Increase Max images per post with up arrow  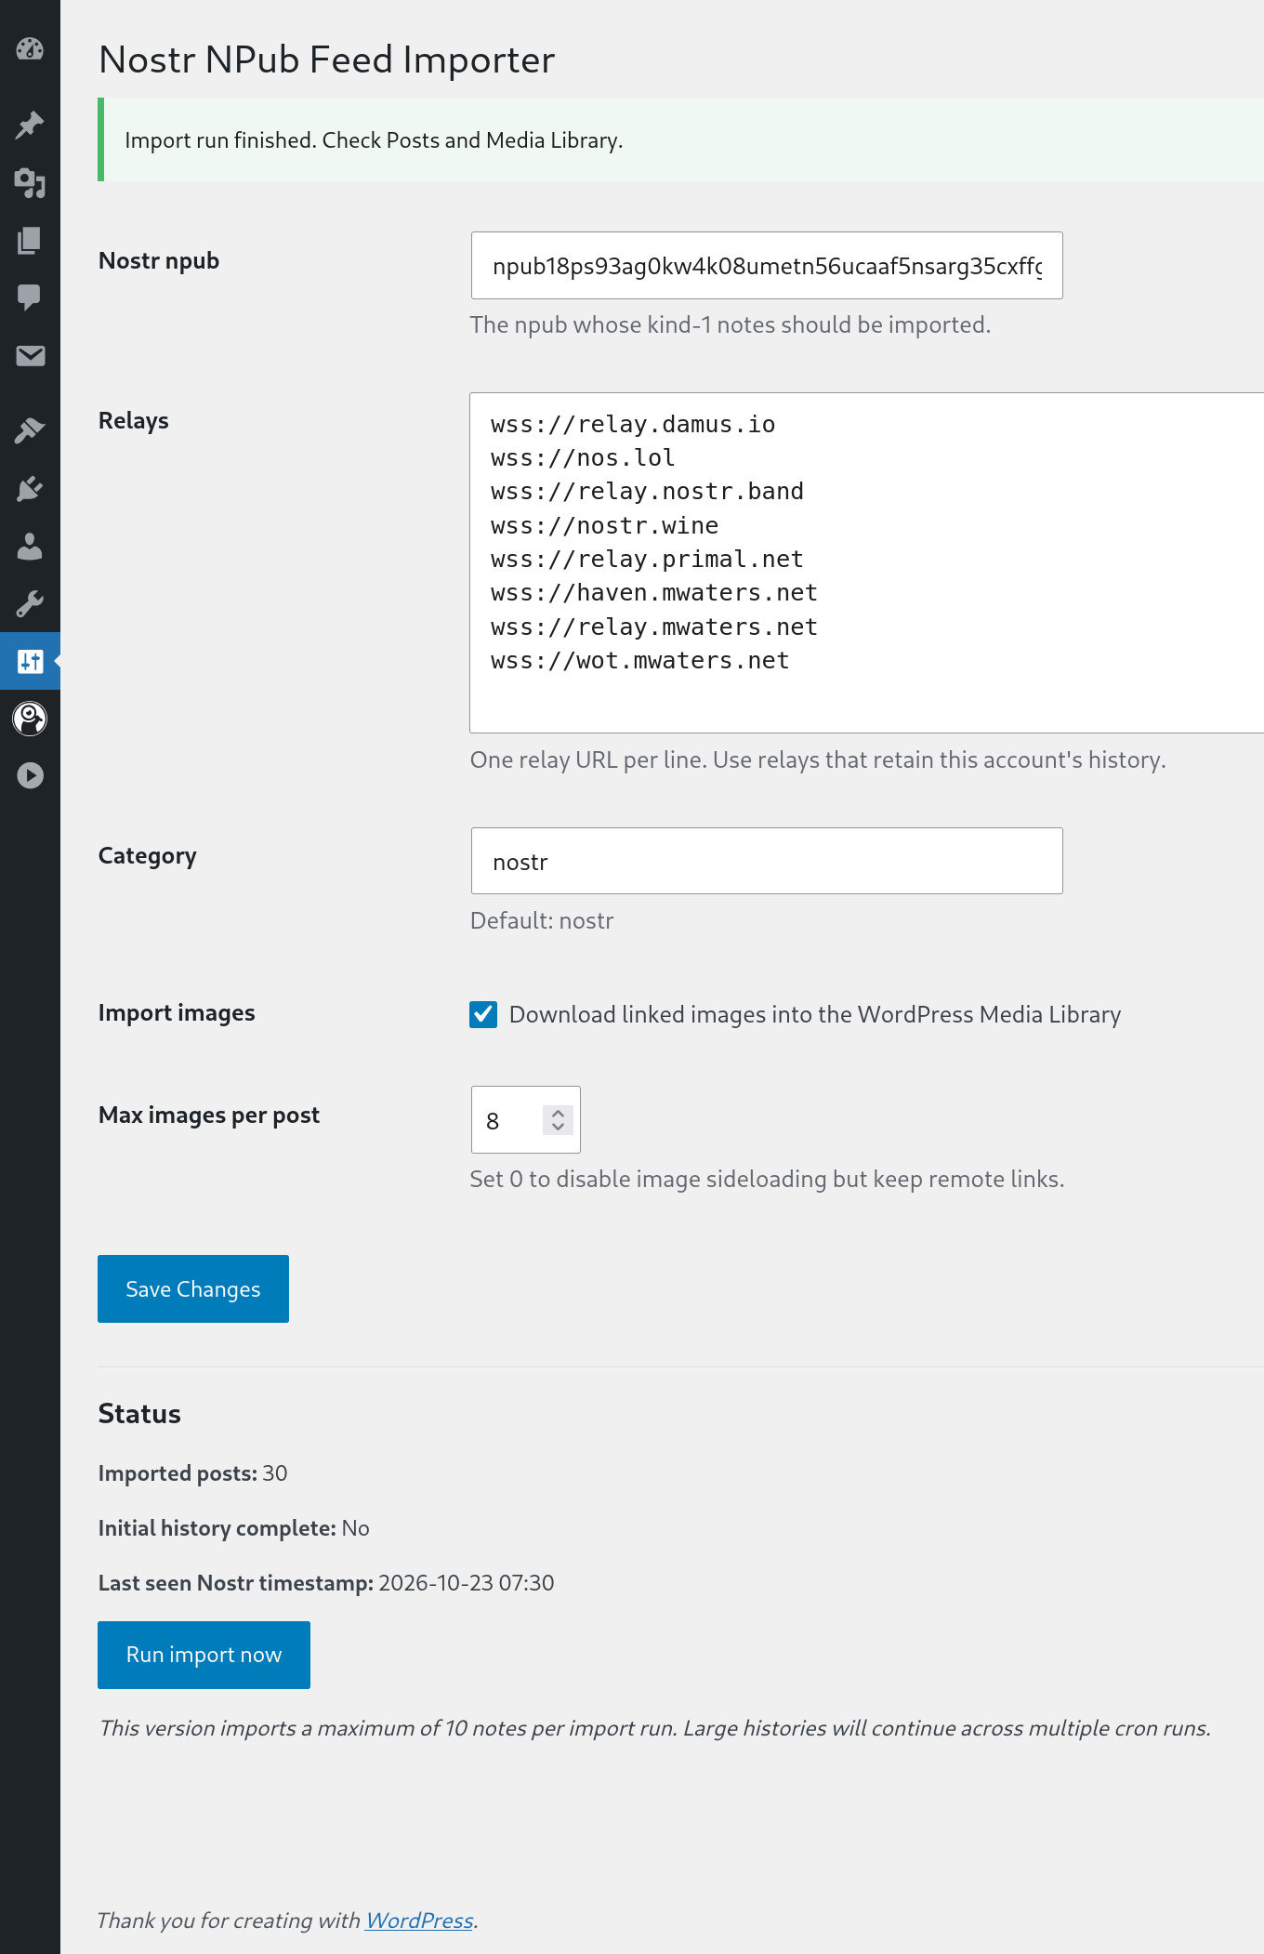(558, 1113)
